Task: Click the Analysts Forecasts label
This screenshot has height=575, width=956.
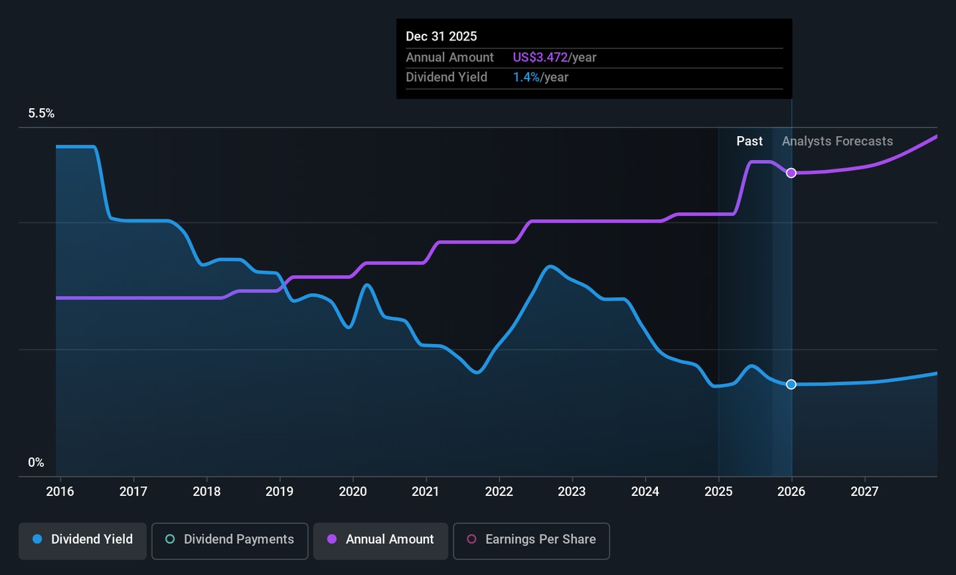Action: [836, 141]
